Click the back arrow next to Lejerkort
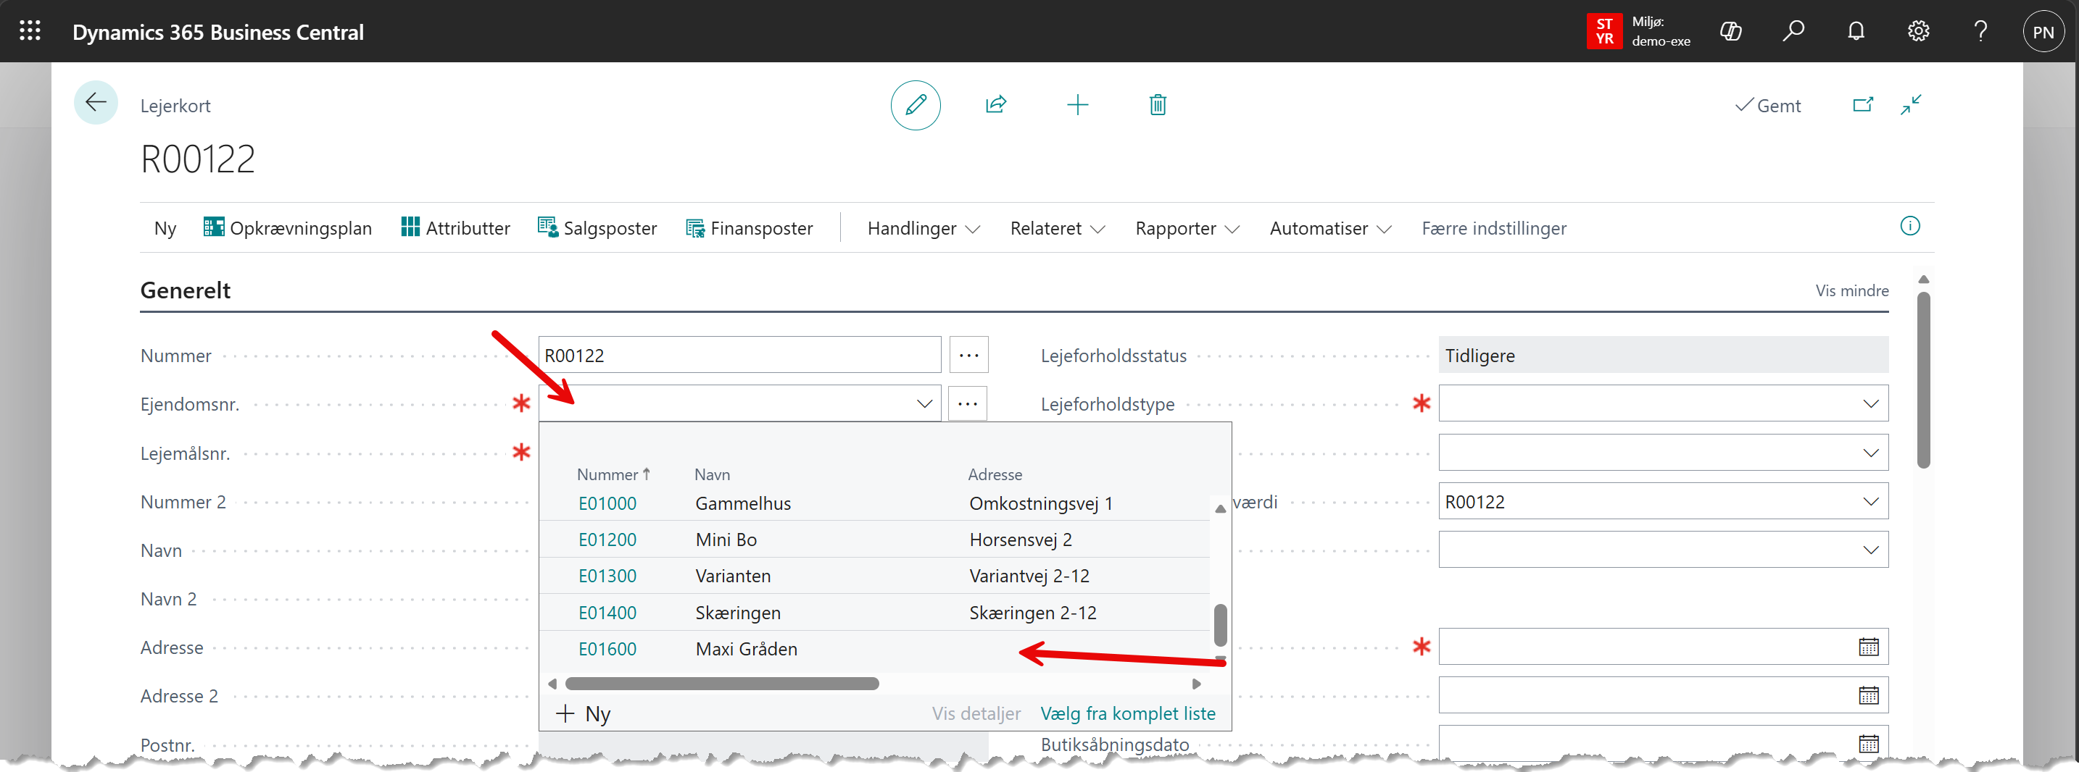The width and height of the screenshot is (2079, 772). pyautogui.click(x=95, y=102)
